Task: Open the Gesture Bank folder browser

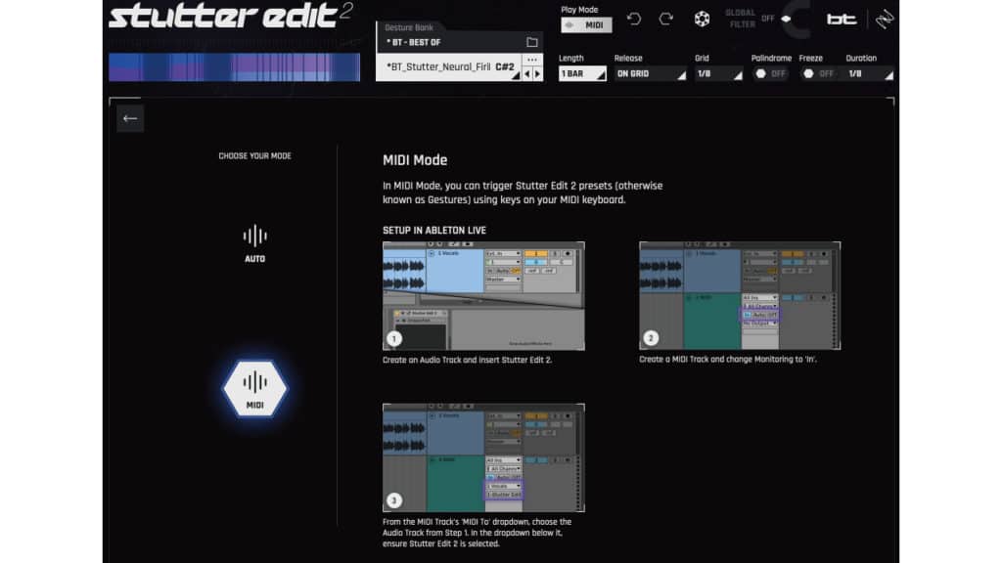Action: point(531,42)
